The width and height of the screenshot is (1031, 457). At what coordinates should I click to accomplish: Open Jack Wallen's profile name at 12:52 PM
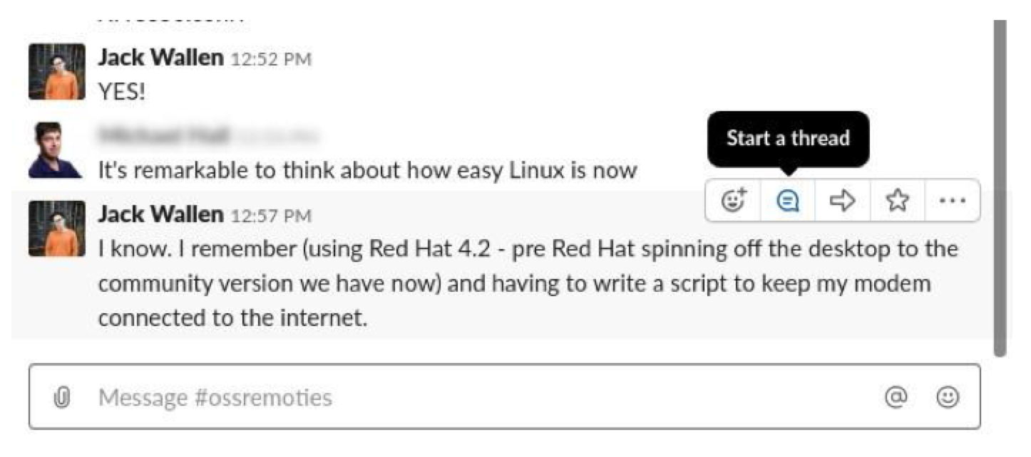[160, 58]
